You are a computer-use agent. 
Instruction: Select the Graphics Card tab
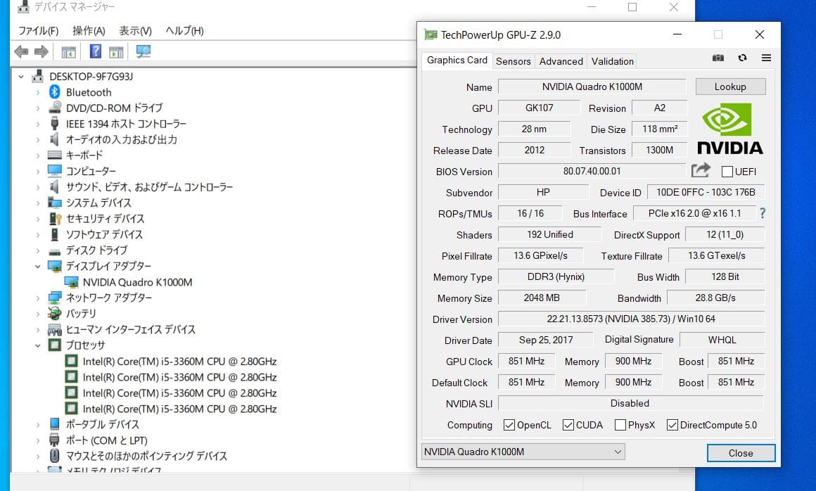[x=457, y=60]
